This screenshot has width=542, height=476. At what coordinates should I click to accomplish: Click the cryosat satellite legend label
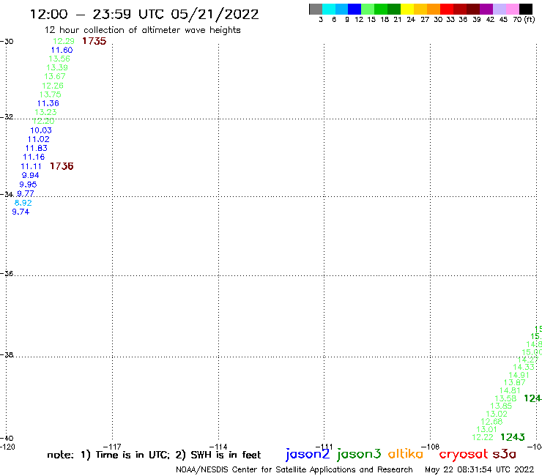[x=464, y=454]
